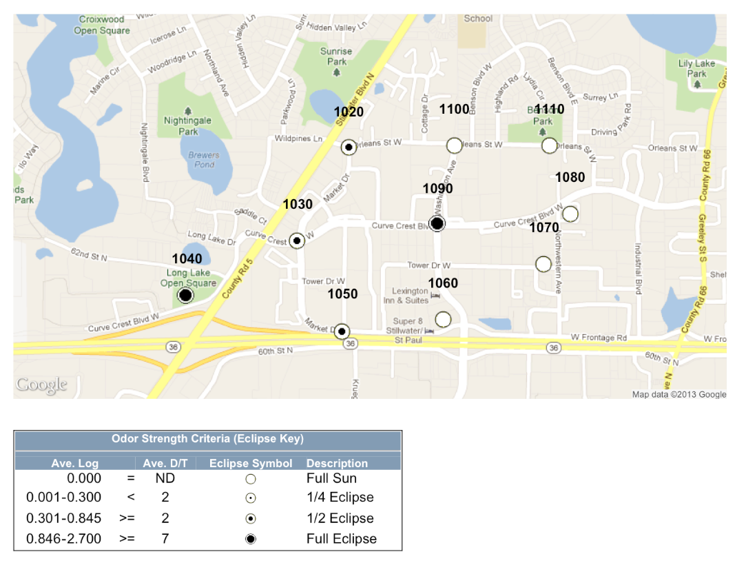This screenshot has width=746, height=574.
Task: Click the tree icon under Sunrise Park
Action: click(x=337, y=72)
